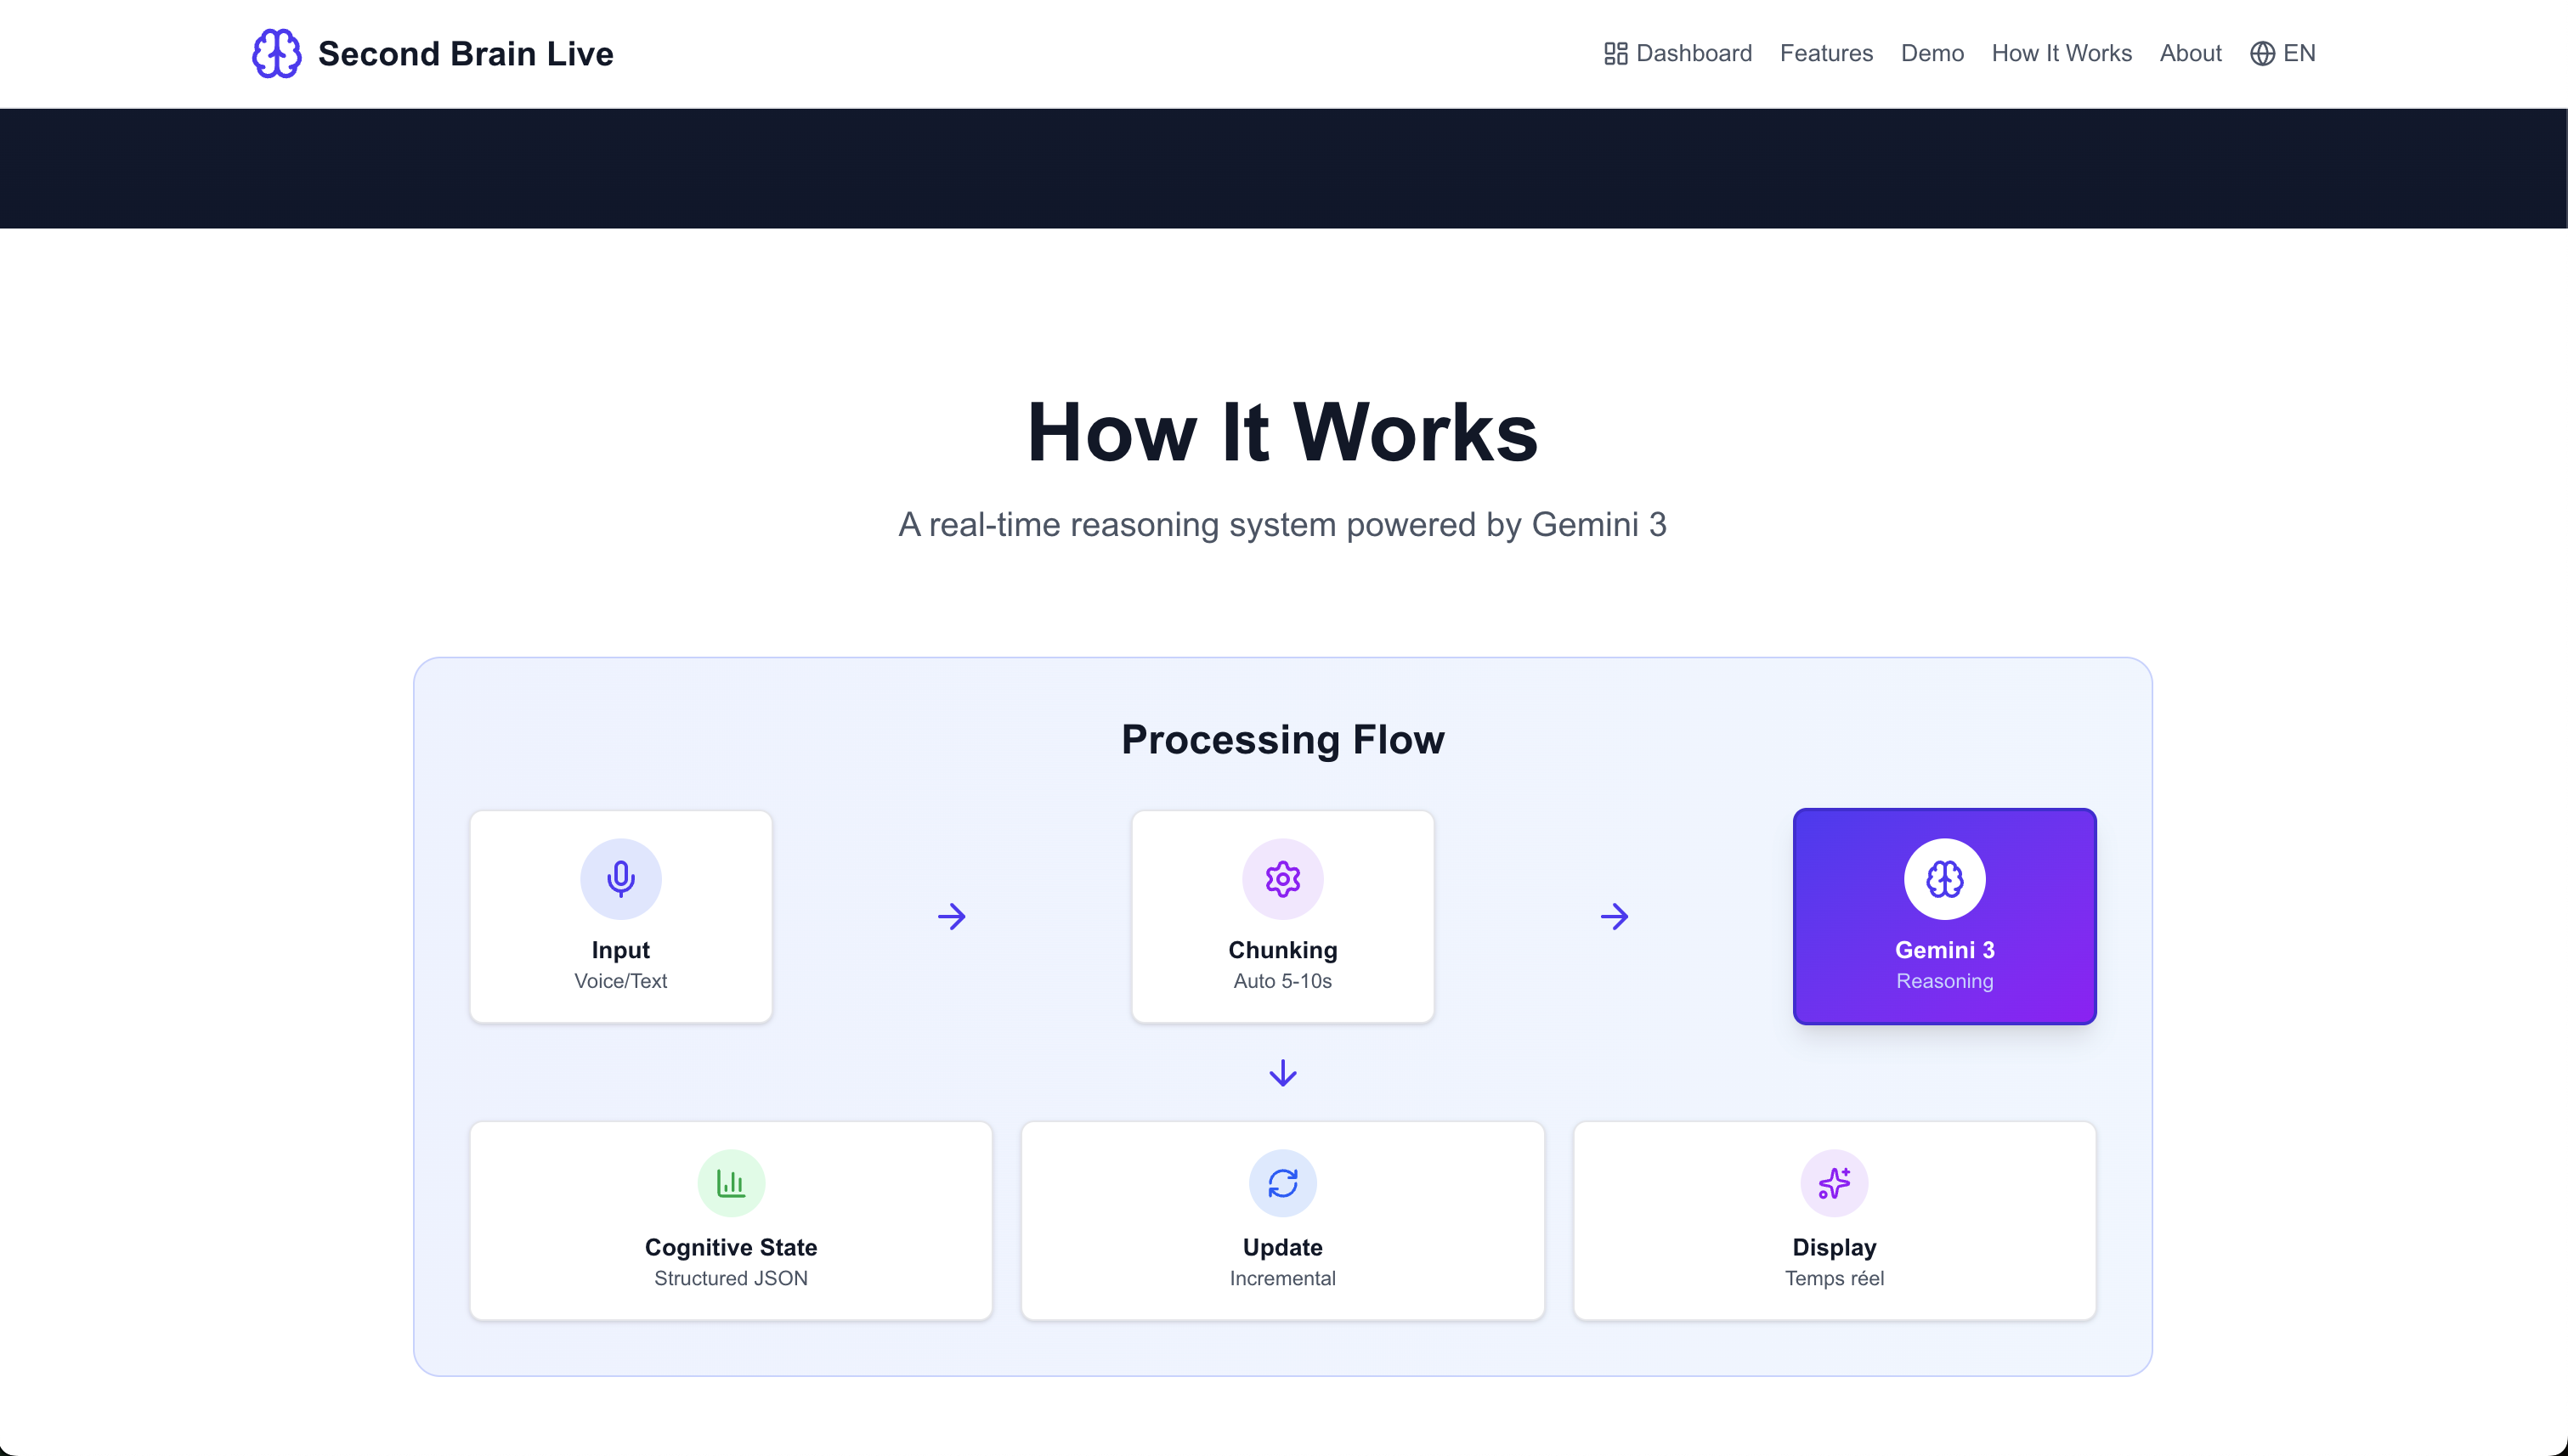Click the bar chart Cognitive State icon
The image size is (2568, 1456).
730,1183
